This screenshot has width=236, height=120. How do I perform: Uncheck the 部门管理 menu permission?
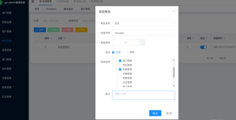click(120, 61)
